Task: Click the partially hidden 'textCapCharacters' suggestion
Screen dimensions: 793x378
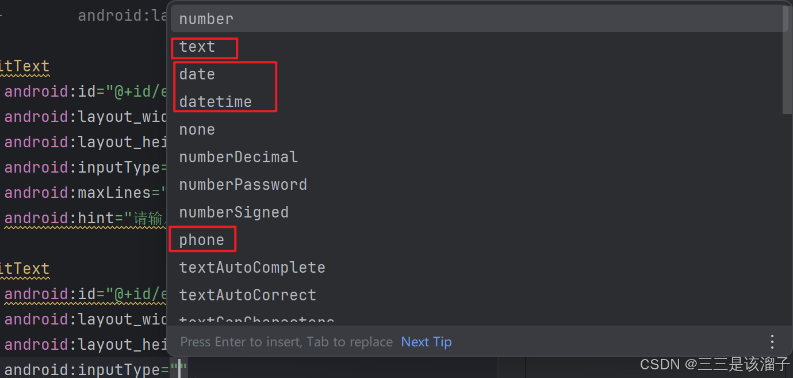Action: coord(256,320)
